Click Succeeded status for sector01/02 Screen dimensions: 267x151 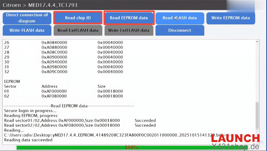[145, 121]
